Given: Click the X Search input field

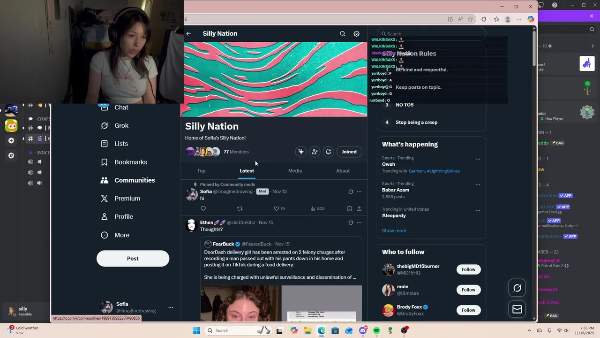Looking at the screenshot, I should (431, 34).
